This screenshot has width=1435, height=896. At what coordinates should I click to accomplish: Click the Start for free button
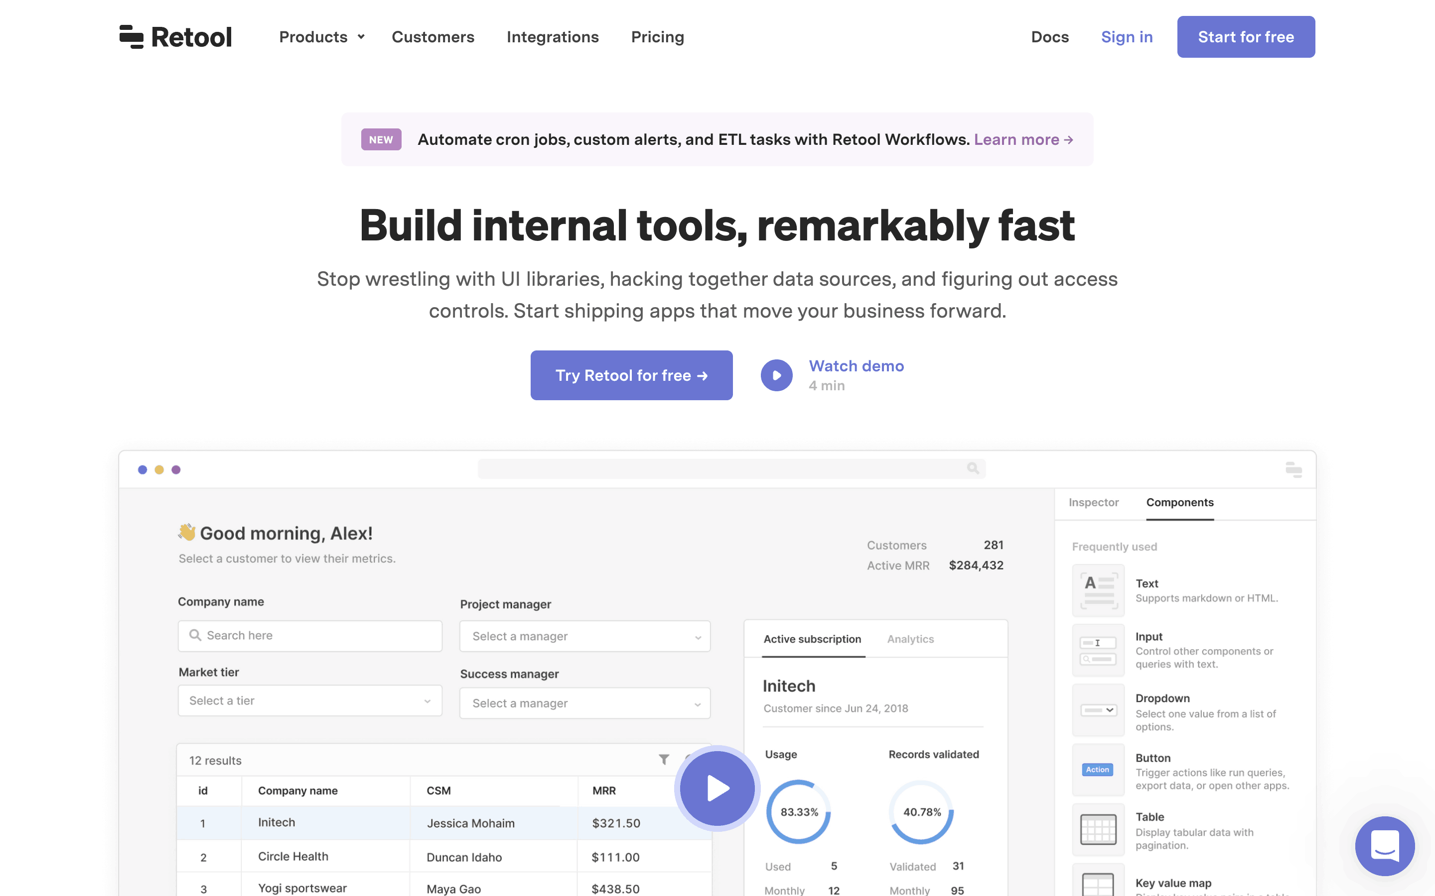[x=1245, y=37]
